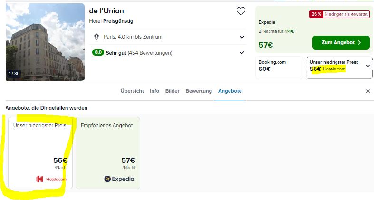The image size is (374, 200).
Task: Click the Expedia logo in the recommended offer
Action: point(119,179)
